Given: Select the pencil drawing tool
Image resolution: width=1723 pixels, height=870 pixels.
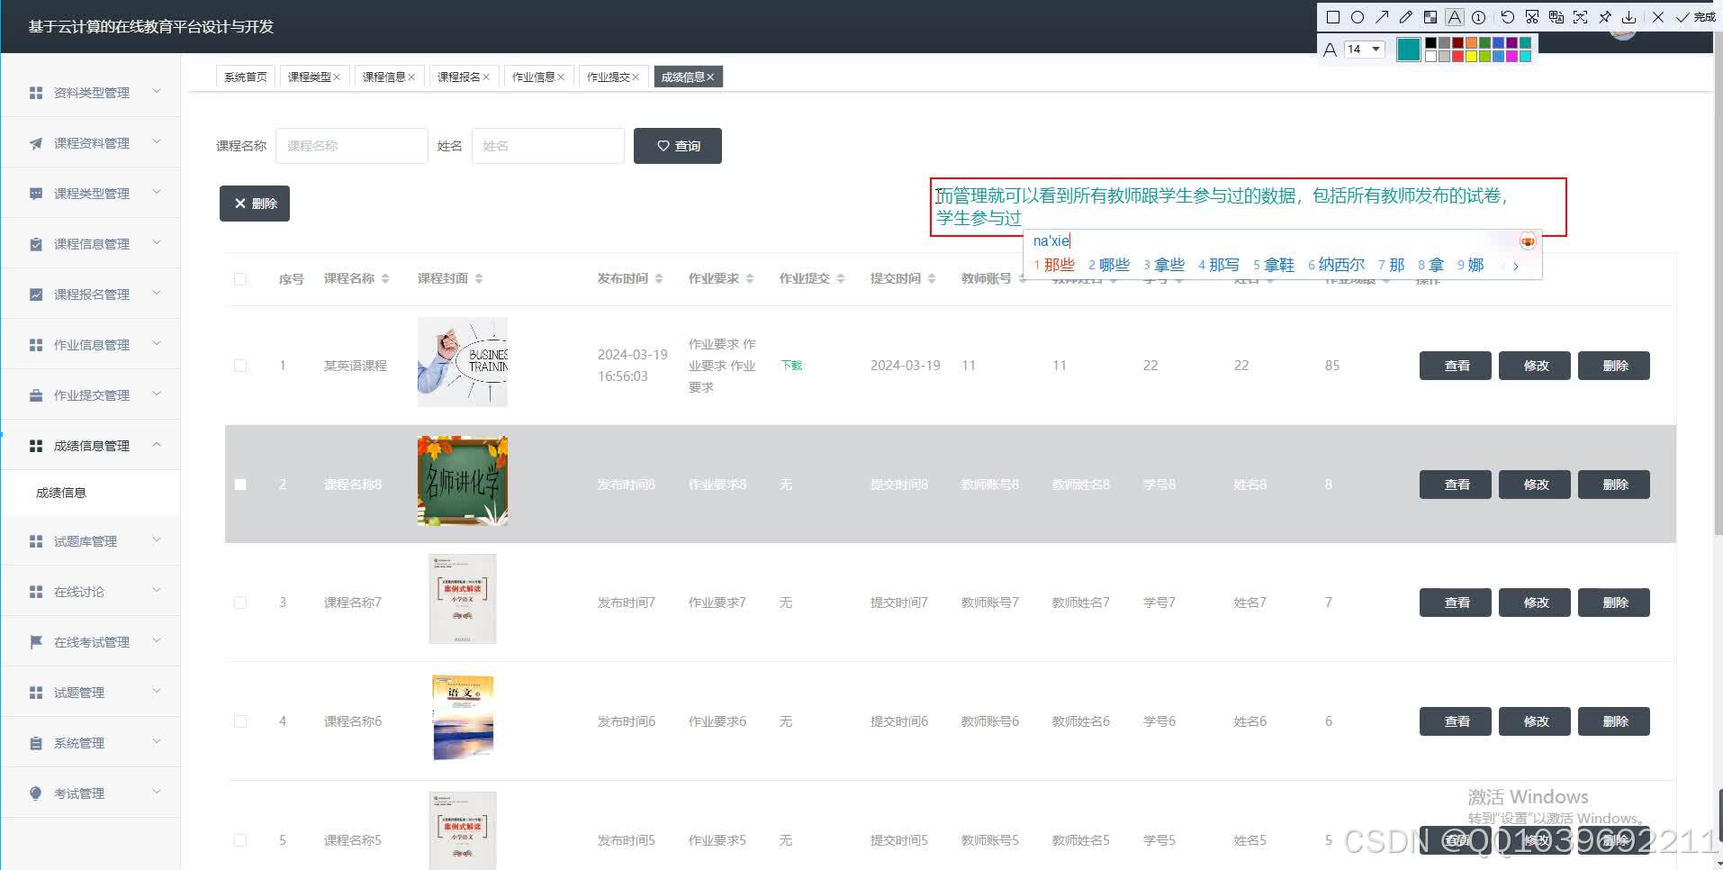Looking at the screenshot, I should (1406, 17).
